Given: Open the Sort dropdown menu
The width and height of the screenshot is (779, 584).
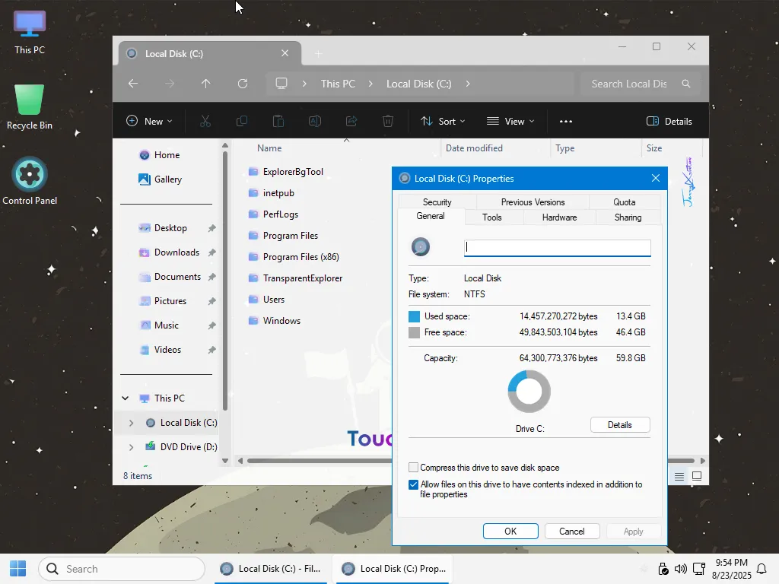Looking at the screenshot, I should (x=443, y=121).
